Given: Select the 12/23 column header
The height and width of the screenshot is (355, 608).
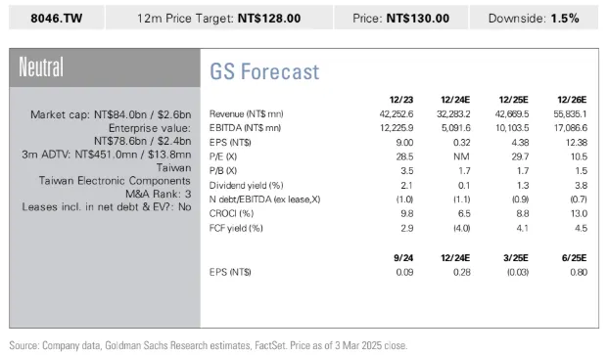Looking at the screenshot, I should click(x=401, y=100).
